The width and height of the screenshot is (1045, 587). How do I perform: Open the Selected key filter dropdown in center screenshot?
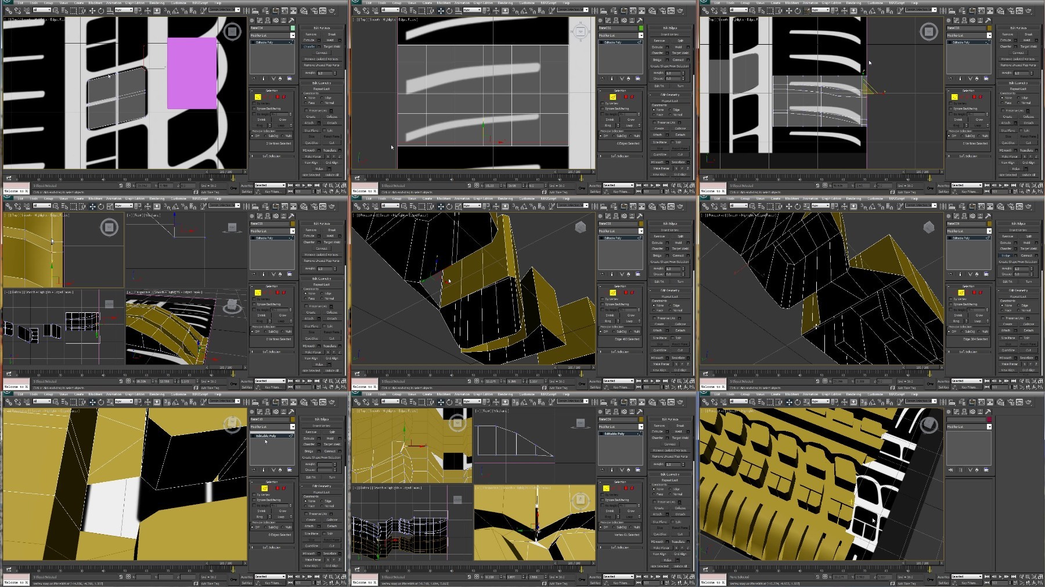pos(618,381)
